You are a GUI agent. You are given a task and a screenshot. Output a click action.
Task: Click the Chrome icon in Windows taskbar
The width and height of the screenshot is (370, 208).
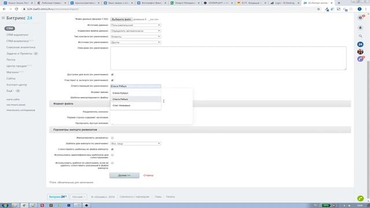24,206
